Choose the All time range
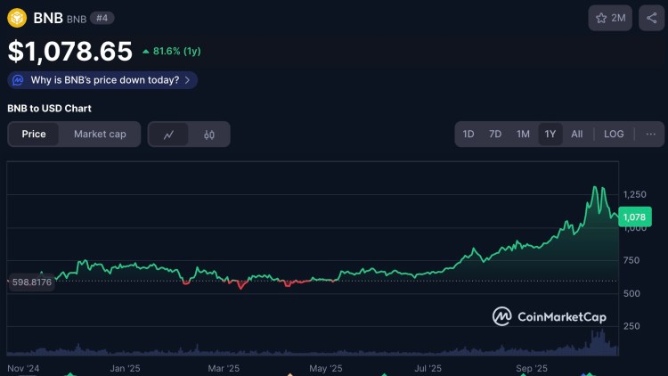 577,135
